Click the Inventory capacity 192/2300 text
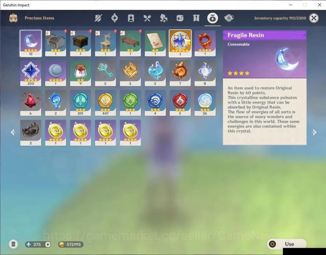This screenshot has height=255, width=326. [280, 18]
